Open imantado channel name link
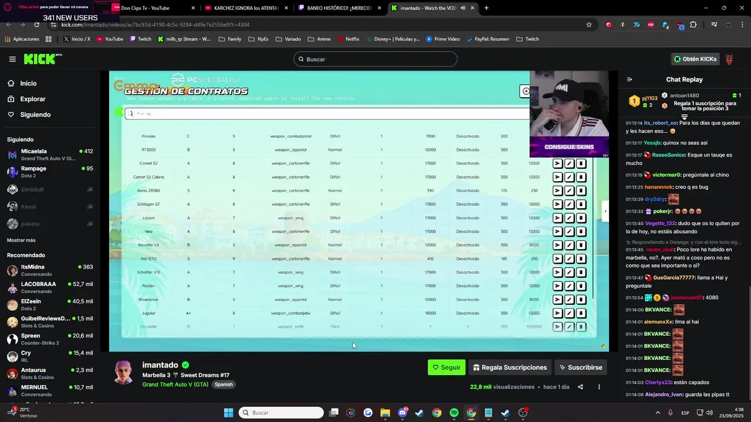751x422 pixels. click(160, 365)
